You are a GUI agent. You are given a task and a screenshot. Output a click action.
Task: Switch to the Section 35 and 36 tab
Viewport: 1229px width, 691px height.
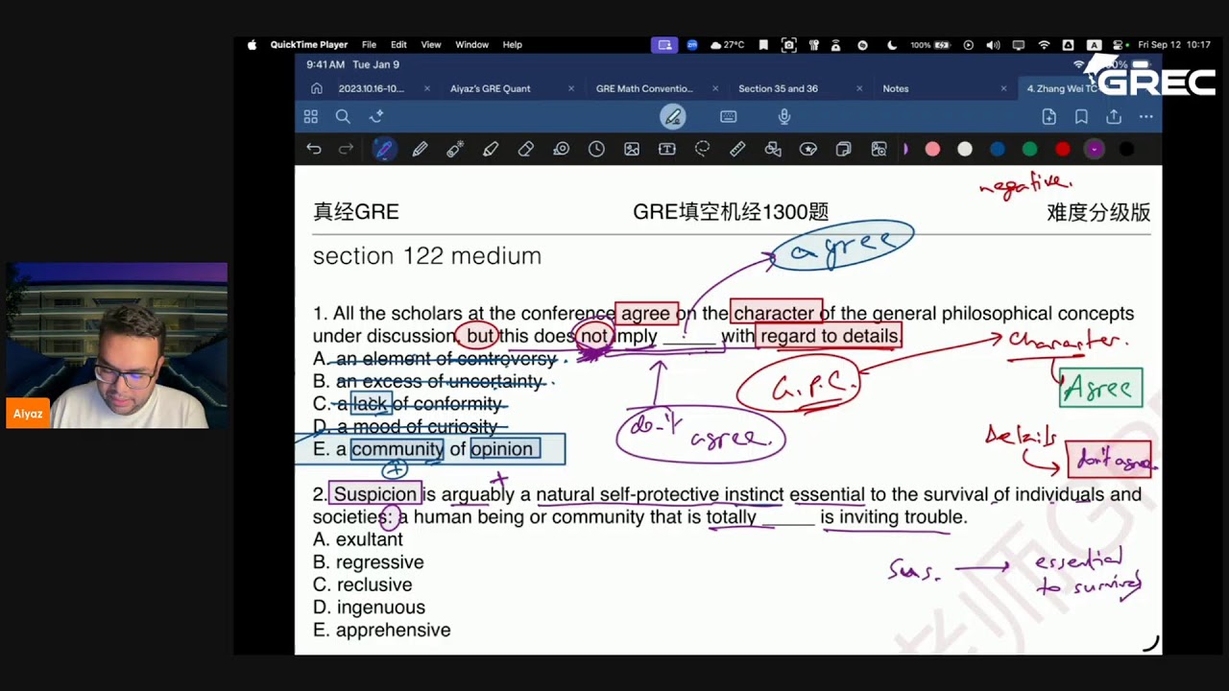coord(778,88)
